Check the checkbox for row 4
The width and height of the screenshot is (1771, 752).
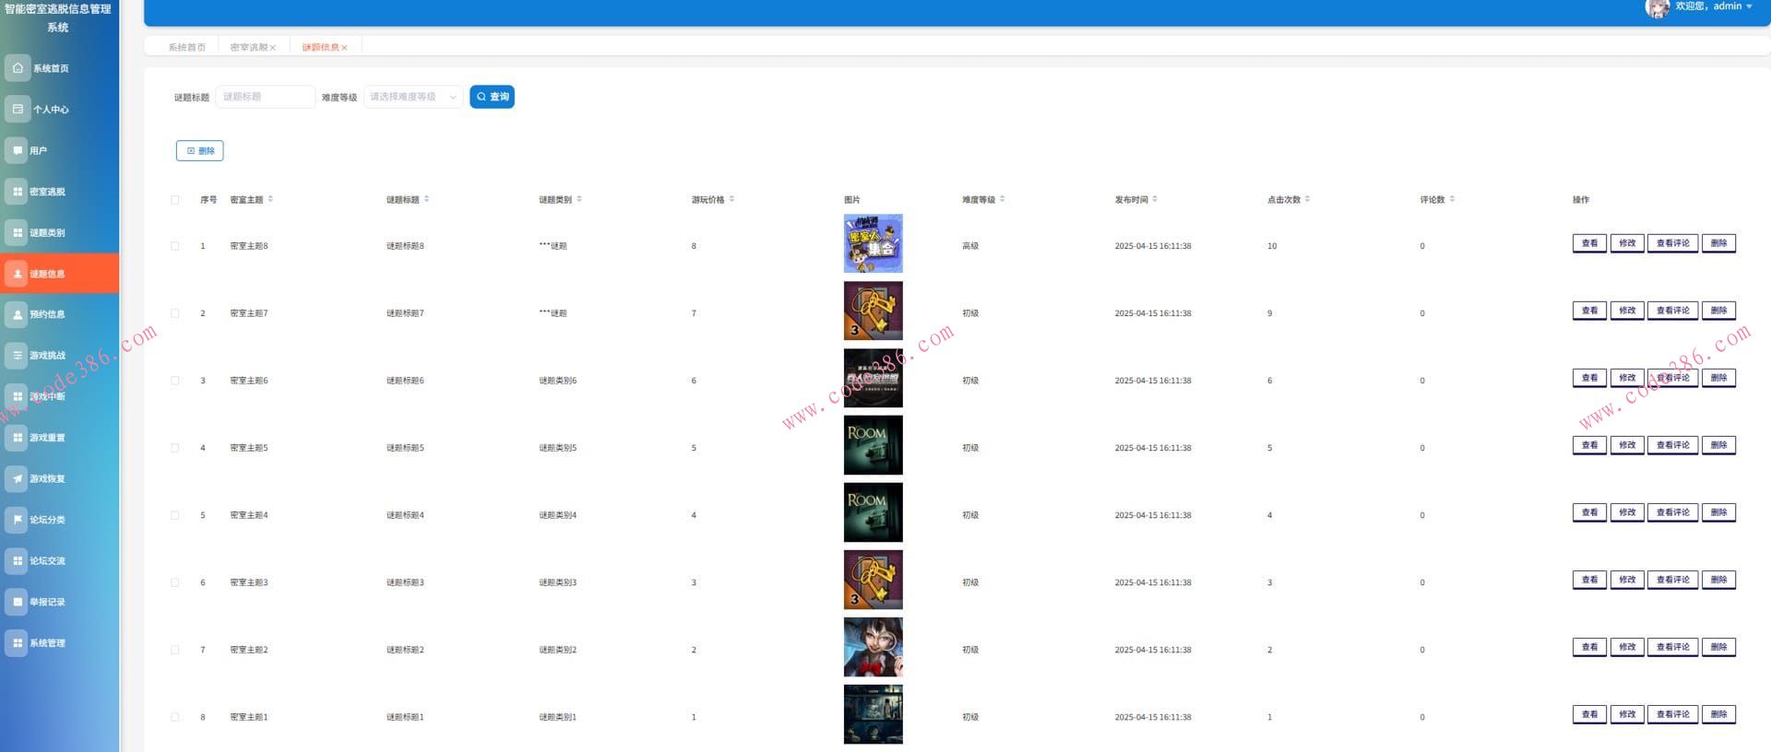(x=175, y=448)
